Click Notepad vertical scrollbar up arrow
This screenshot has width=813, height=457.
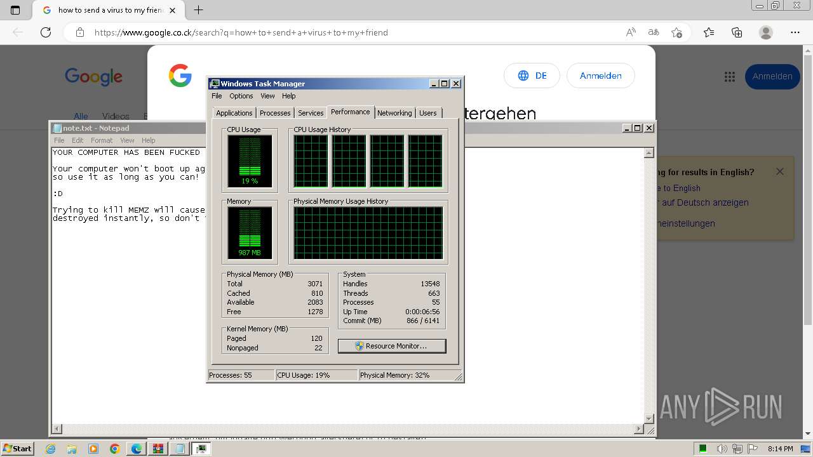click(648, 153)
